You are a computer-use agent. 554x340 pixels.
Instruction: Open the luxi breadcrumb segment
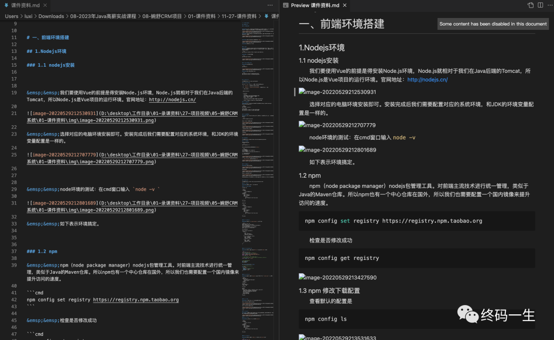[28, 16]
